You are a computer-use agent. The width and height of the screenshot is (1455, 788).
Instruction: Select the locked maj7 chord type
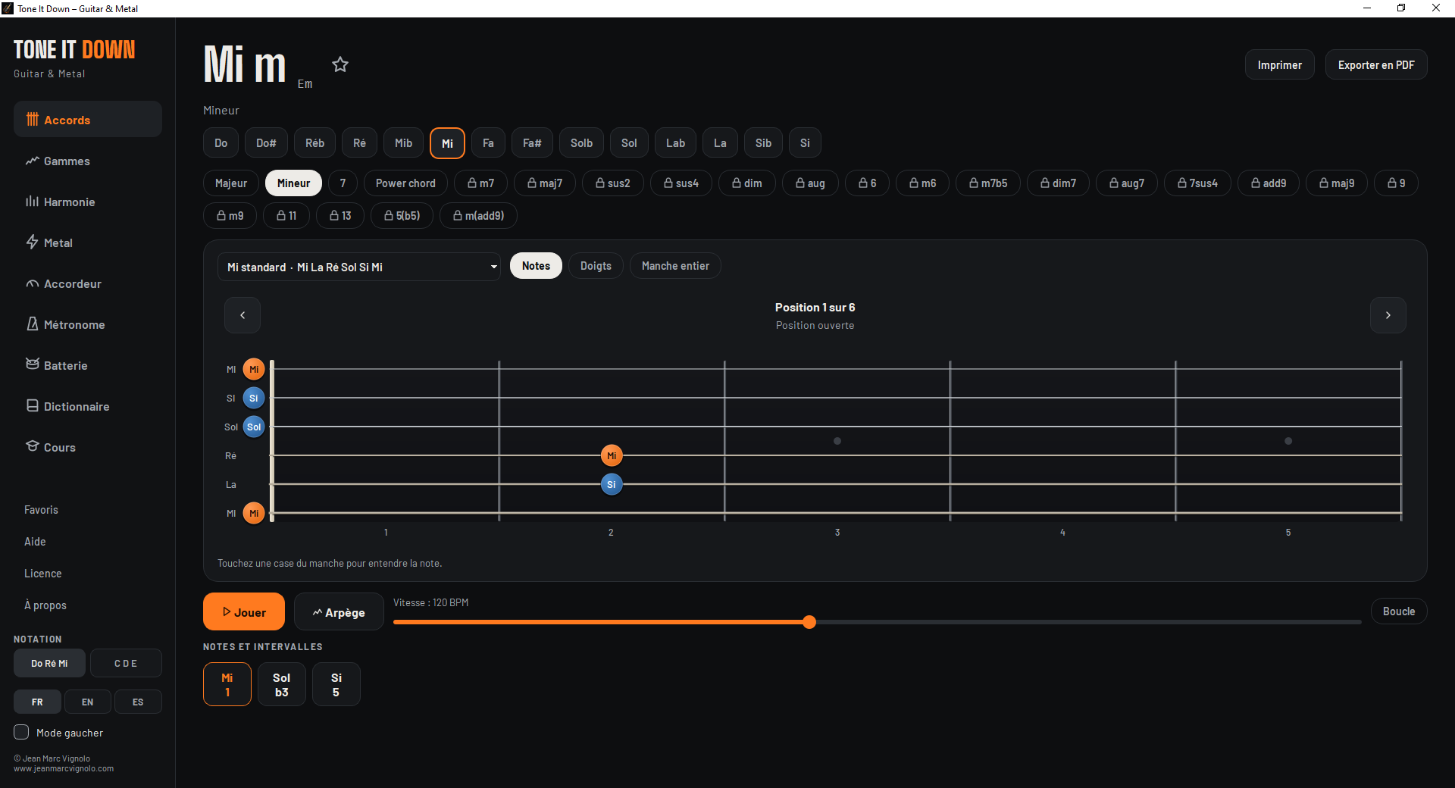tap(545, 183)
